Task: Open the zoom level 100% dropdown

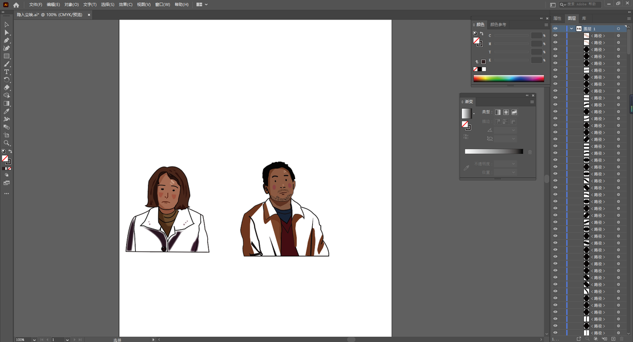Action: pyautogui.click(x=34, y=340)
